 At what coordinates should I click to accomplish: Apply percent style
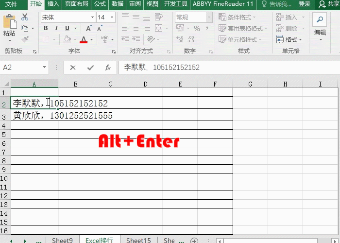[197, 28]
